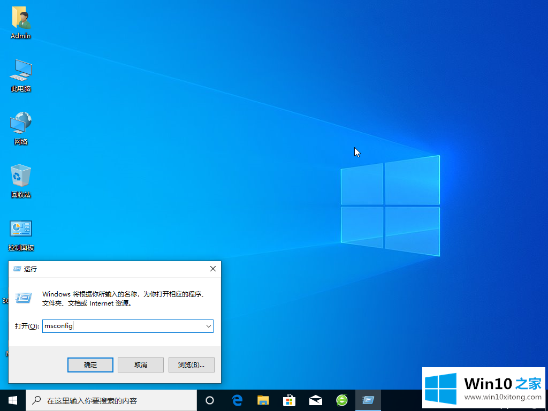
Task: Select the 网络 desktop icon
Action: [21, 128]
